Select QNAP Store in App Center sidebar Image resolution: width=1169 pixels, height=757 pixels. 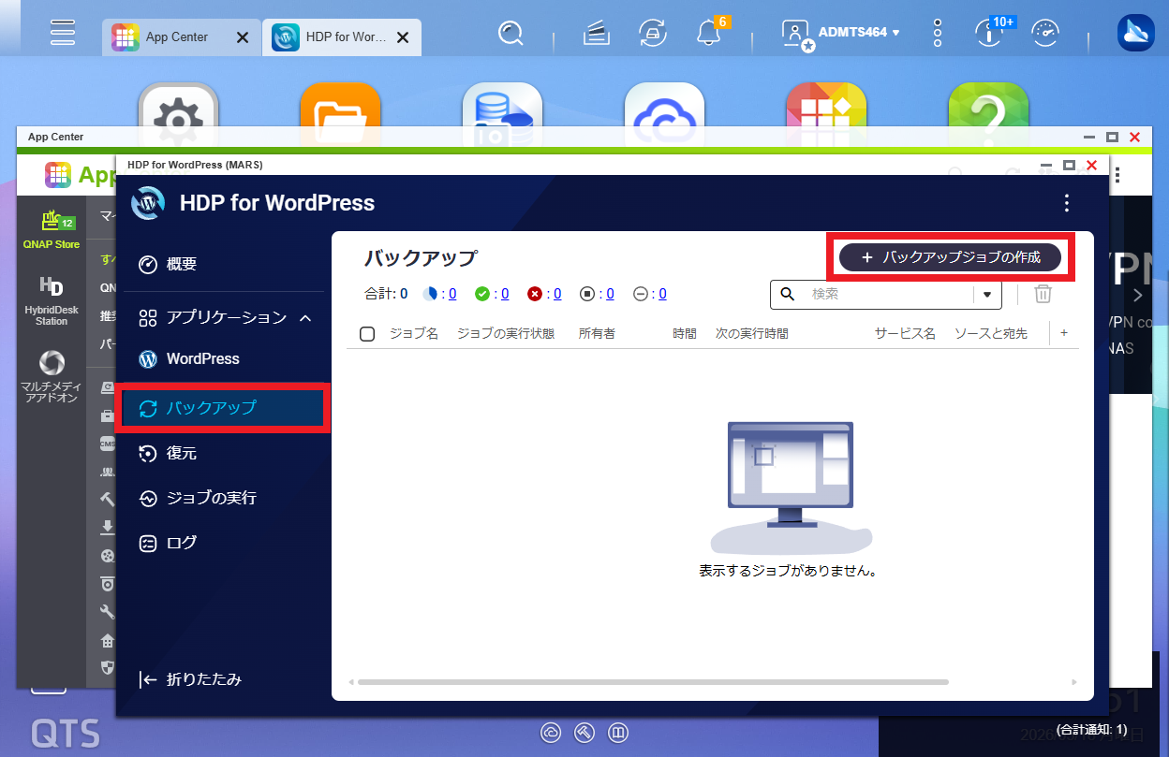52,229
